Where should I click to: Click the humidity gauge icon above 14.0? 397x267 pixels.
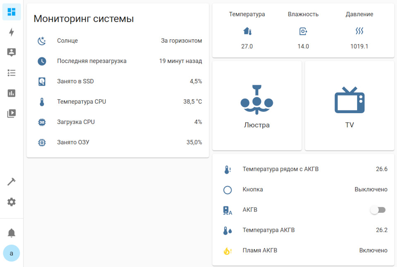coord(303,31)
